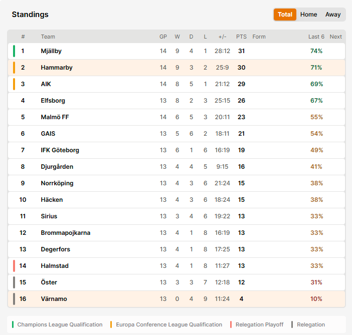Click the Last 6 column header
Screen dimensions: 352x335
coord(316,37)
